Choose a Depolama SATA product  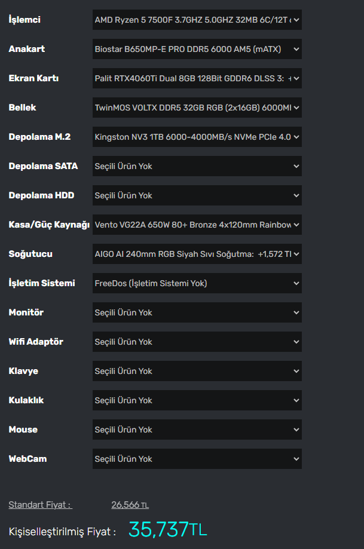[x=197, y=166]
